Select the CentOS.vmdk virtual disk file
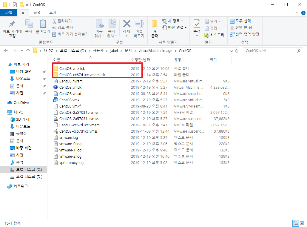This screenshot has width=307, height=227. 70,87
